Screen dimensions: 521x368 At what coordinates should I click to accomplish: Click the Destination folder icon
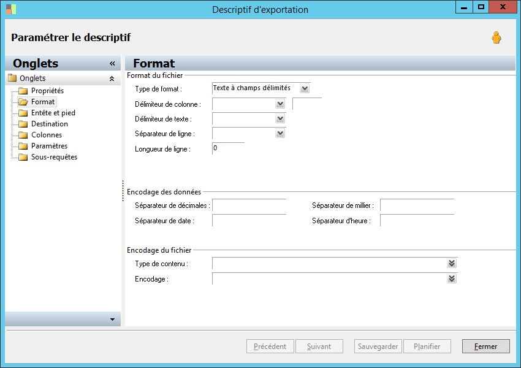23,124
